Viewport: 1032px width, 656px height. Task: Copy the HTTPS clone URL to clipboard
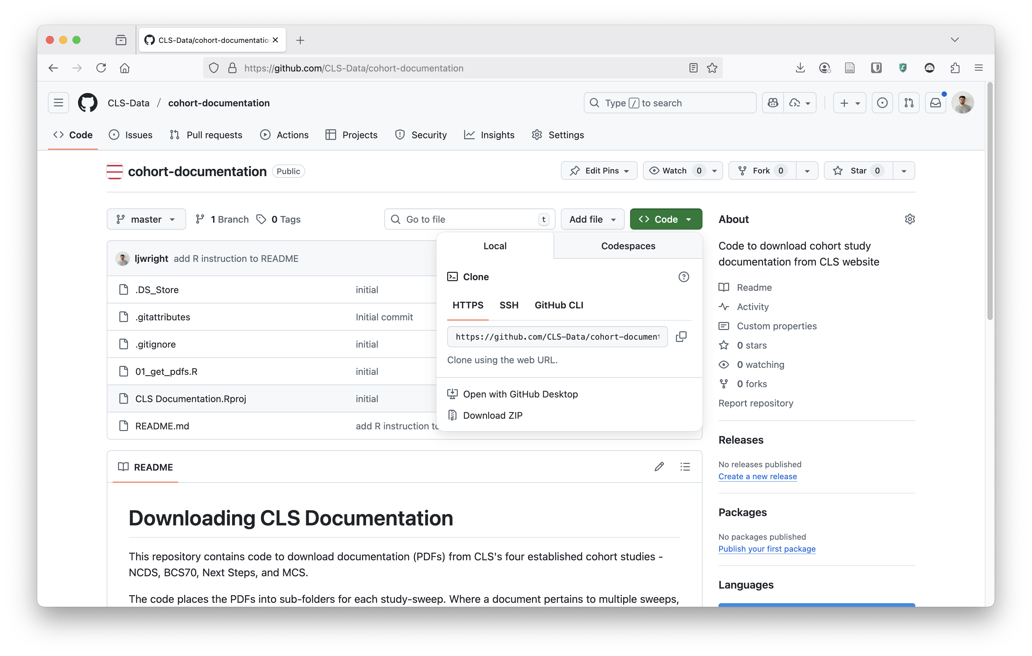click(681, 337)
